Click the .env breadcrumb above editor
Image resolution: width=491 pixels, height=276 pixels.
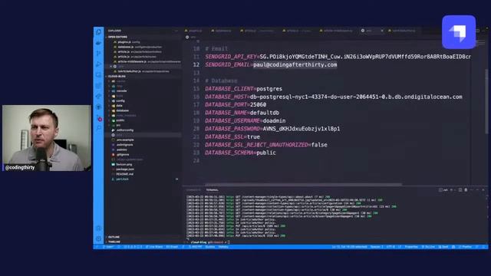tap(191, 37)
